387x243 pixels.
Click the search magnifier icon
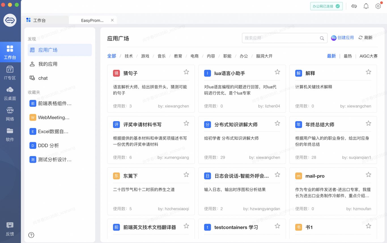(x=322, y=38)
